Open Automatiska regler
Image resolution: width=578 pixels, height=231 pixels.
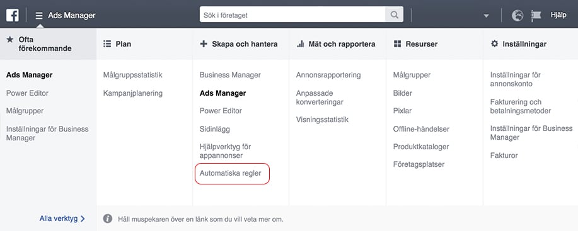(x=231, y=173)
